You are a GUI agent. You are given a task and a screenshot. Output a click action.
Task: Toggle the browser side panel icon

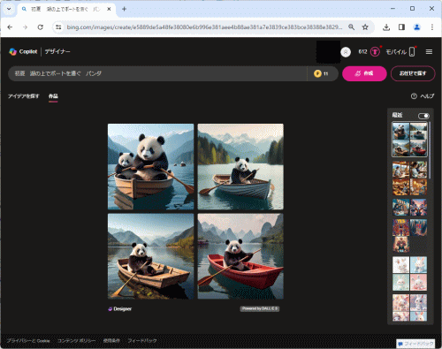(401, 27)
